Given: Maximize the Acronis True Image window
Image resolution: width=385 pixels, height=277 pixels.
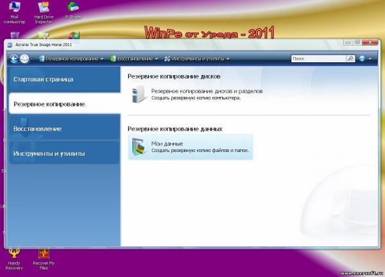Looking at the screenshot, I should (357, 42).
